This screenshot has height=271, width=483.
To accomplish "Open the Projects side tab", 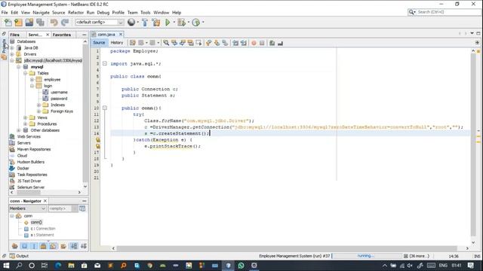I will click(4, 46).
